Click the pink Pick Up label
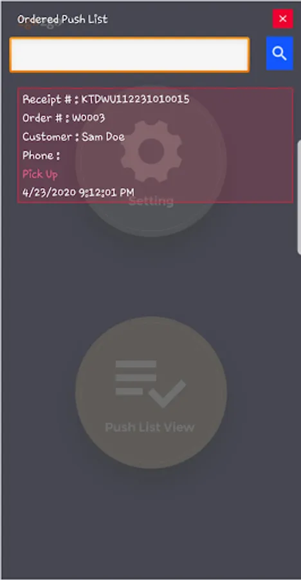Image resolution: width=301 pixels, height=580 pixels. point(41,174)
